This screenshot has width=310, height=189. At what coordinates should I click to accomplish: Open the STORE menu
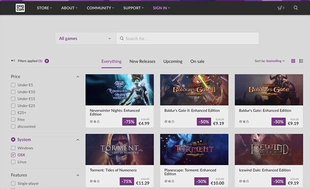44,8
